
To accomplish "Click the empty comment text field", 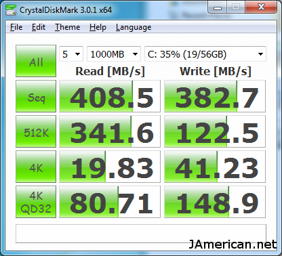I will point(141,234).
